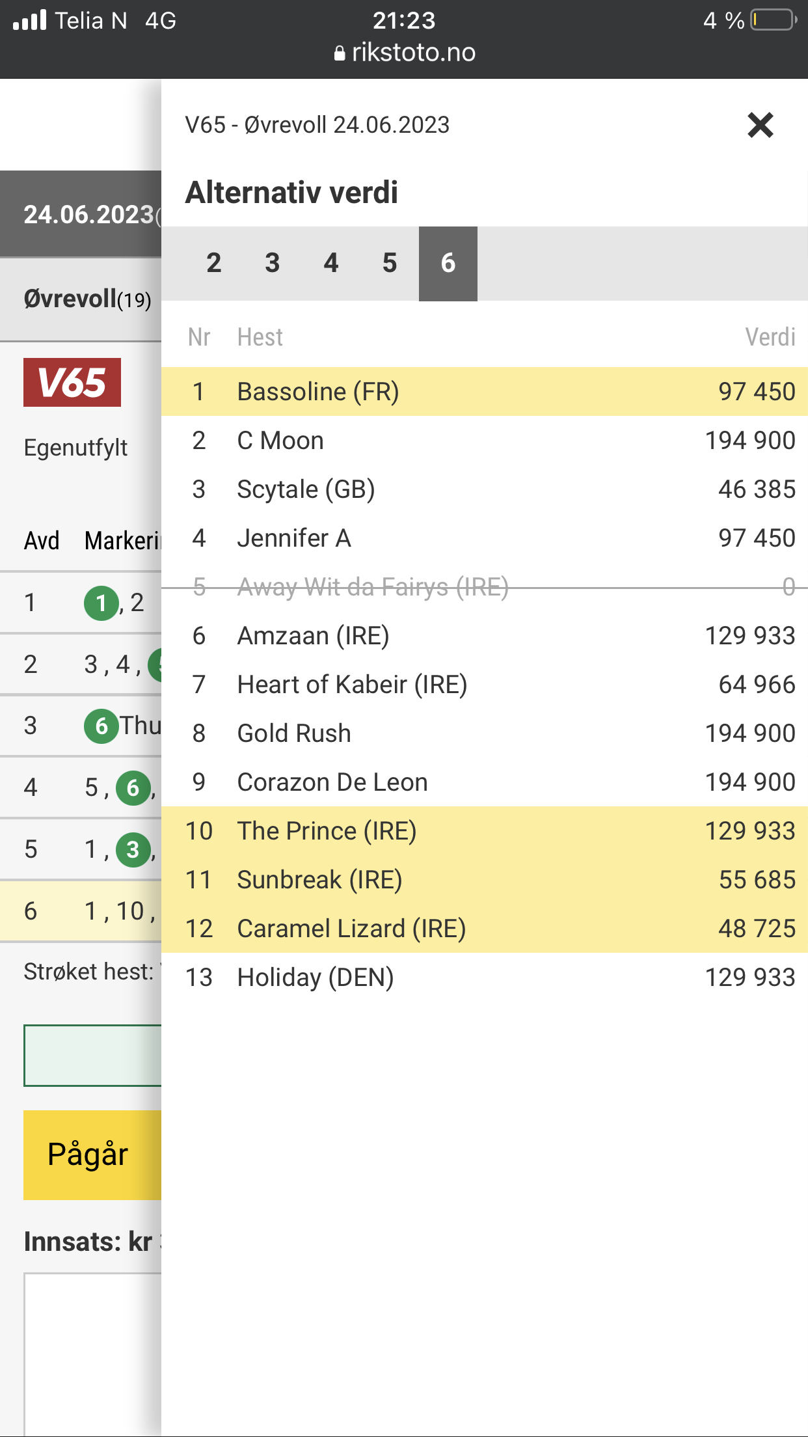Tap the padlock icon beside rikstoto.no
This screenshot has width=808, height=1437.
pos(339,53)
